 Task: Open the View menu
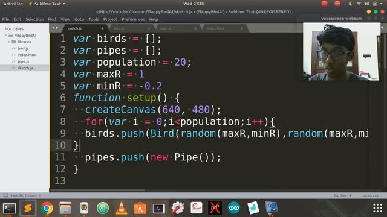(x=65, y=19)
